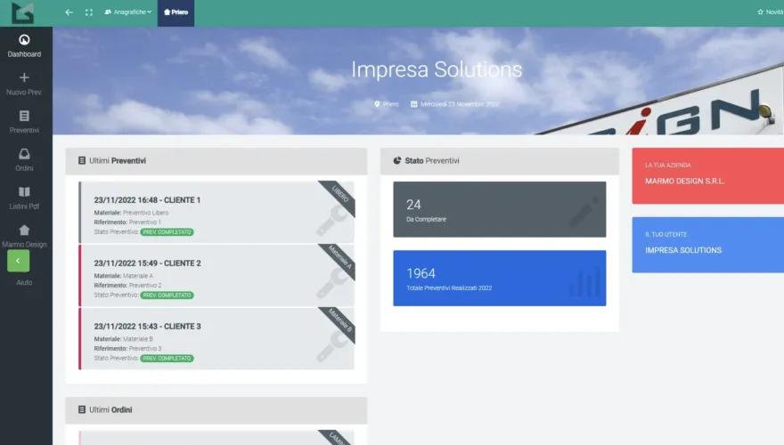Open Novità link in top bar
This screenshot has width=784, height=445.
pos(771,12)
